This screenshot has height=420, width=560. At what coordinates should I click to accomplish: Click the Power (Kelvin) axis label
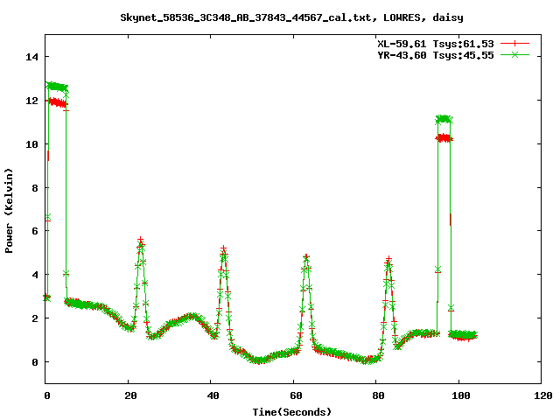[9, 211]
